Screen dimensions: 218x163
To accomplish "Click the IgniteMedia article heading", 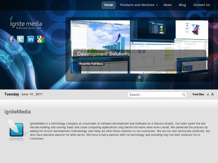I will [x=17, y=112].
